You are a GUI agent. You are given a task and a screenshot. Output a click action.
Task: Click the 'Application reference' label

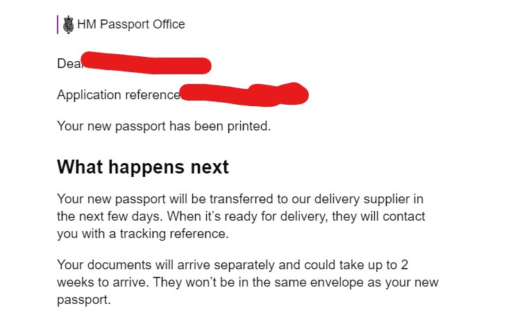click(118, 95)
